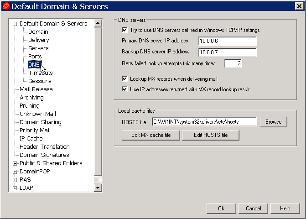Screen dimensions: 306x219
Task: Open the Timeouts settings item
Action: (41, 73)
